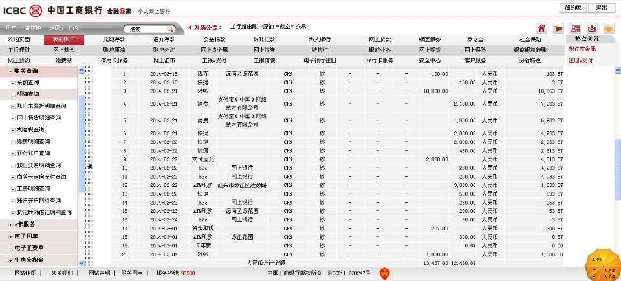Click the sidebar scroll-up arrow
Screen dimensions: 621x281
82,70
